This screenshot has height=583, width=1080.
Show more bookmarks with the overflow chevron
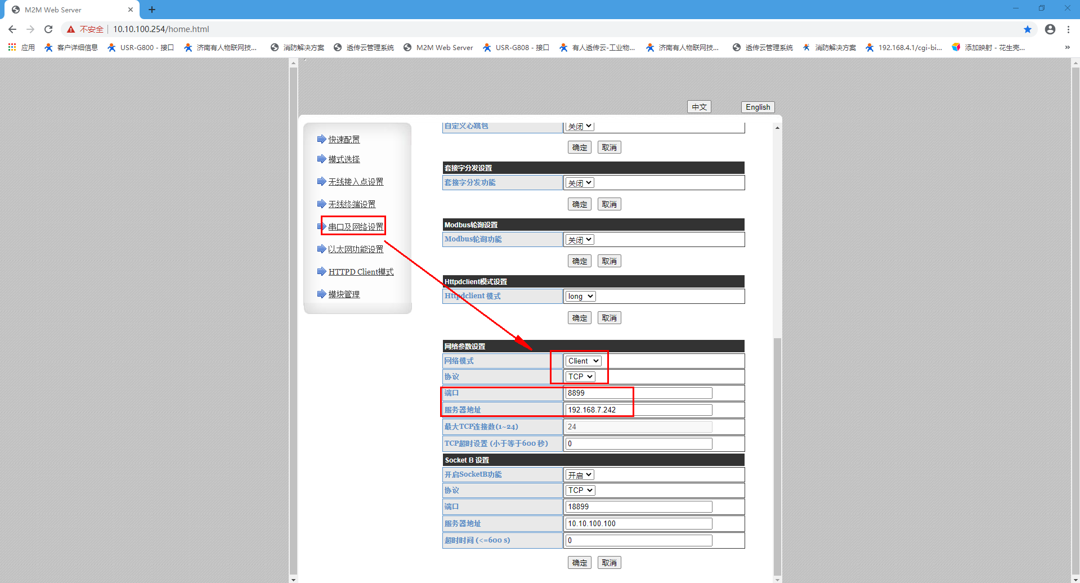point(1067,47)
